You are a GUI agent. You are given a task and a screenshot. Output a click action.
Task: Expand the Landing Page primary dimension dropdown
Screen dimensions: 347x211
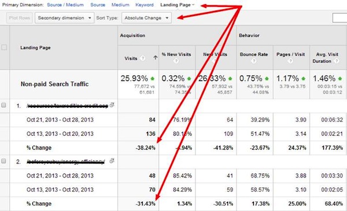[x=178, y=5]
